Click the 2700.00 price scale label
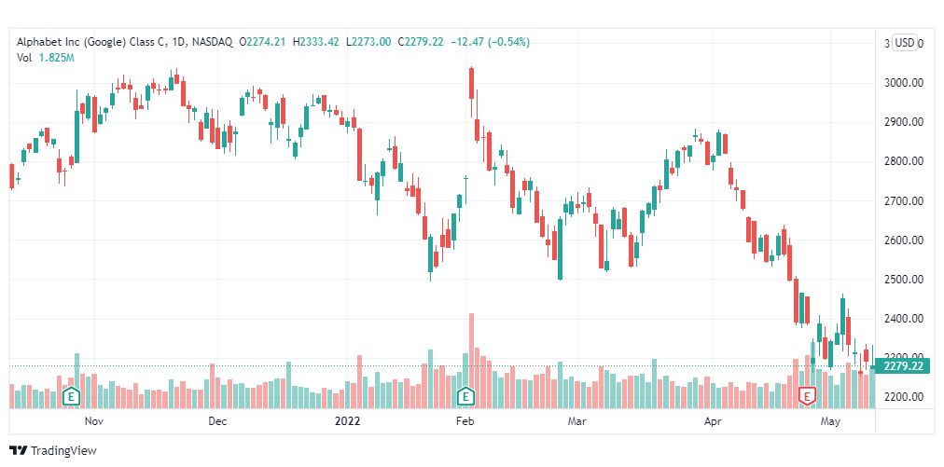944x467 pixels. tap(904, 201)
